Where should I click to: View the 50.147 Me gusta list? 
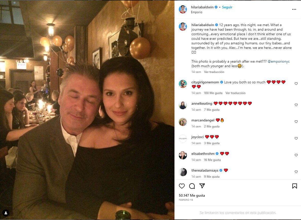(x=192, y=195)
